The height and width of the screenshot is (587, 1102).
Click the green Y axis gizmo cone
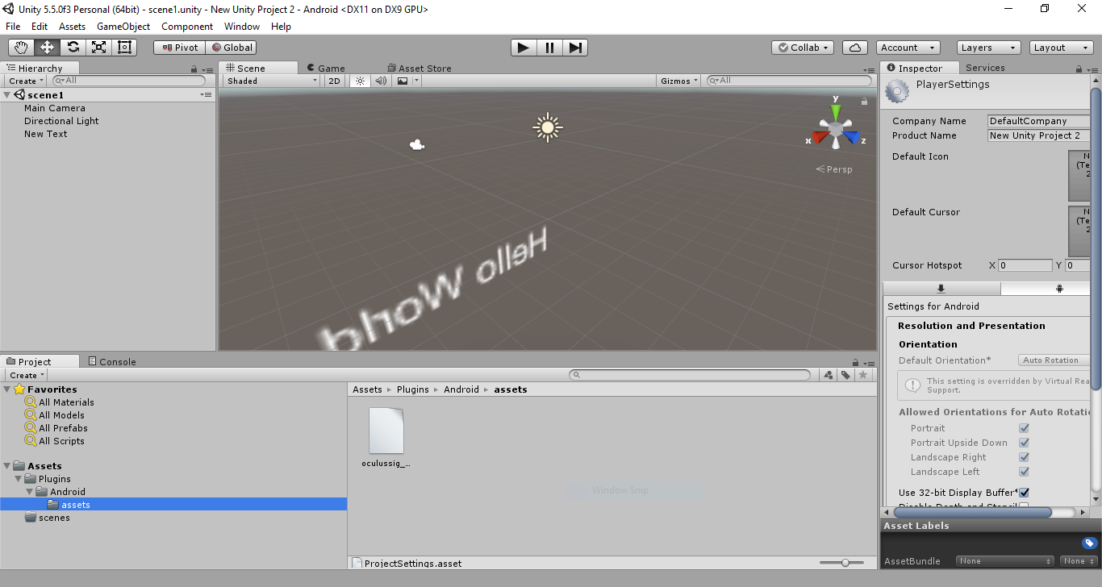(x=836, y=110)
